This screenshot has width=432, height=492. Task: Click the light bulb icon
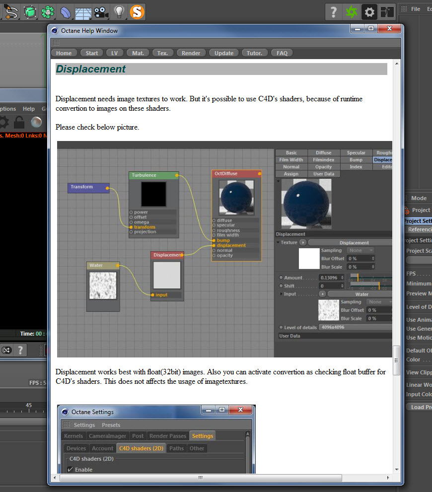click(119, 11)
